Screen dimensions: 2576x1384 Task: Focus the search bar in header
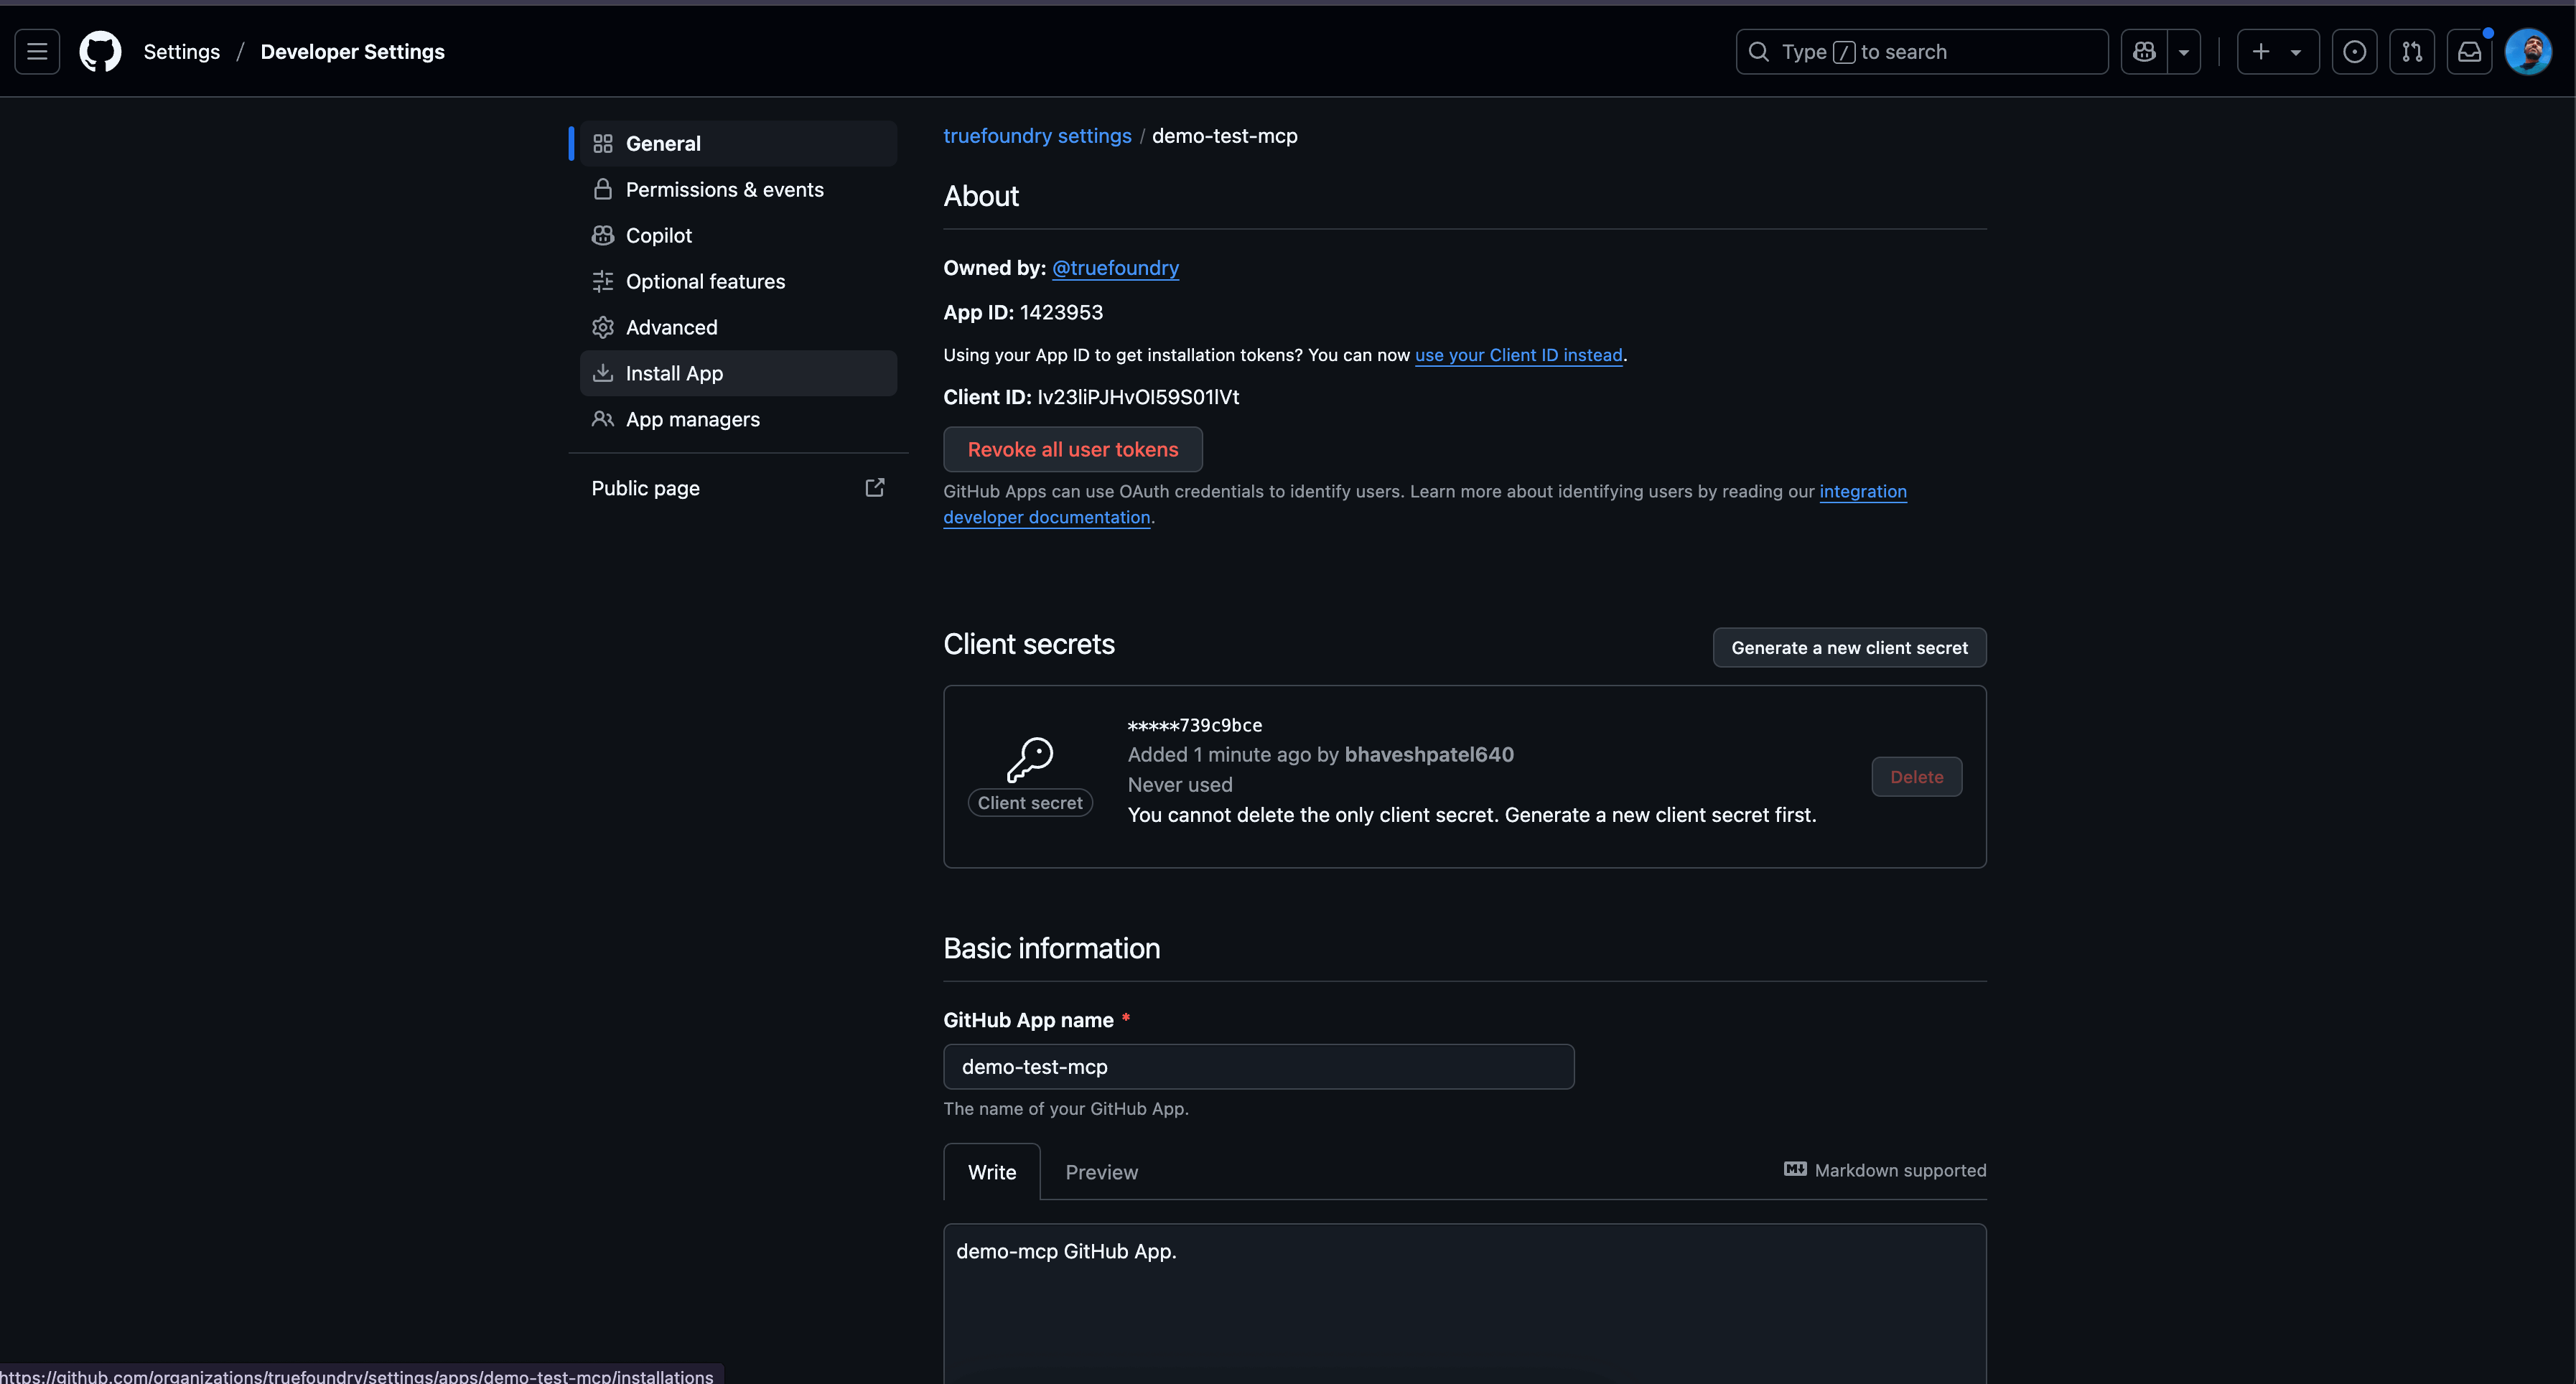click(1921, 52)
